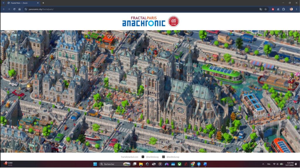
Task: Click the red spiral AI badge
Action: pyautogui.click(x=173, y=21)
